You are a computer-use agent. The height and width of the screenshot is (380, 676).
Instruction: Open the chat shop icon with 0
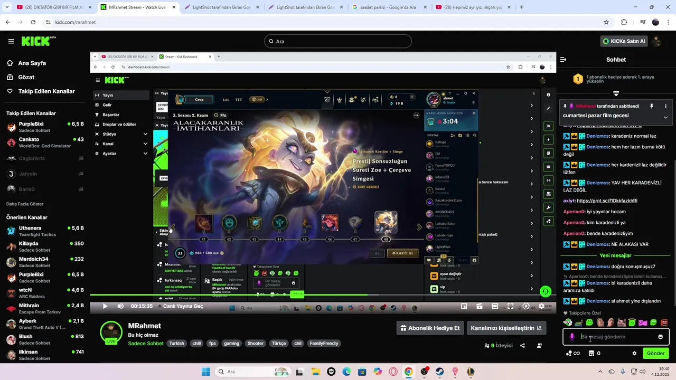[594, 353]
